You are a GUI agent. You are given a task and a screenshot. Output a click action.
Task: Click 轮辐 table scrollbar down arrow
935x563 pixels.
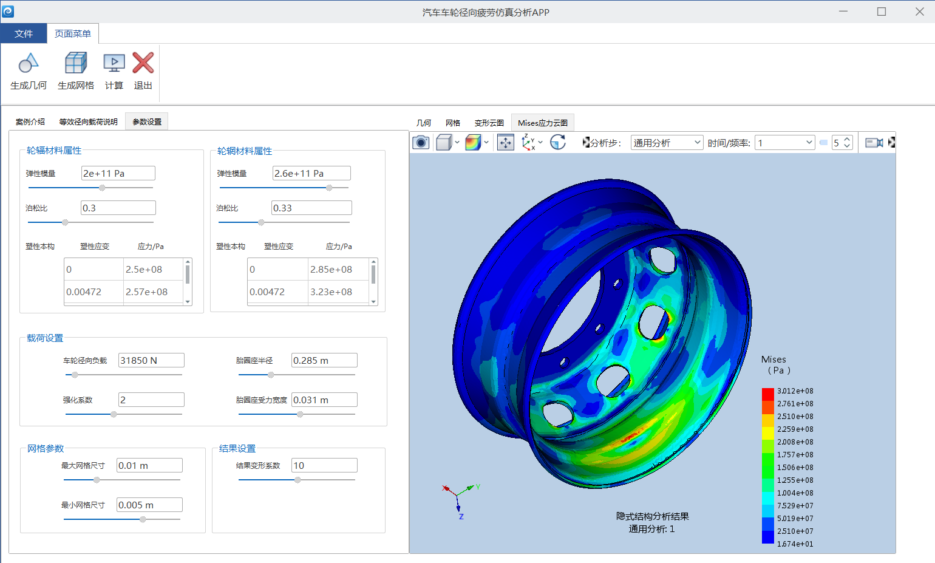point(188,301)
